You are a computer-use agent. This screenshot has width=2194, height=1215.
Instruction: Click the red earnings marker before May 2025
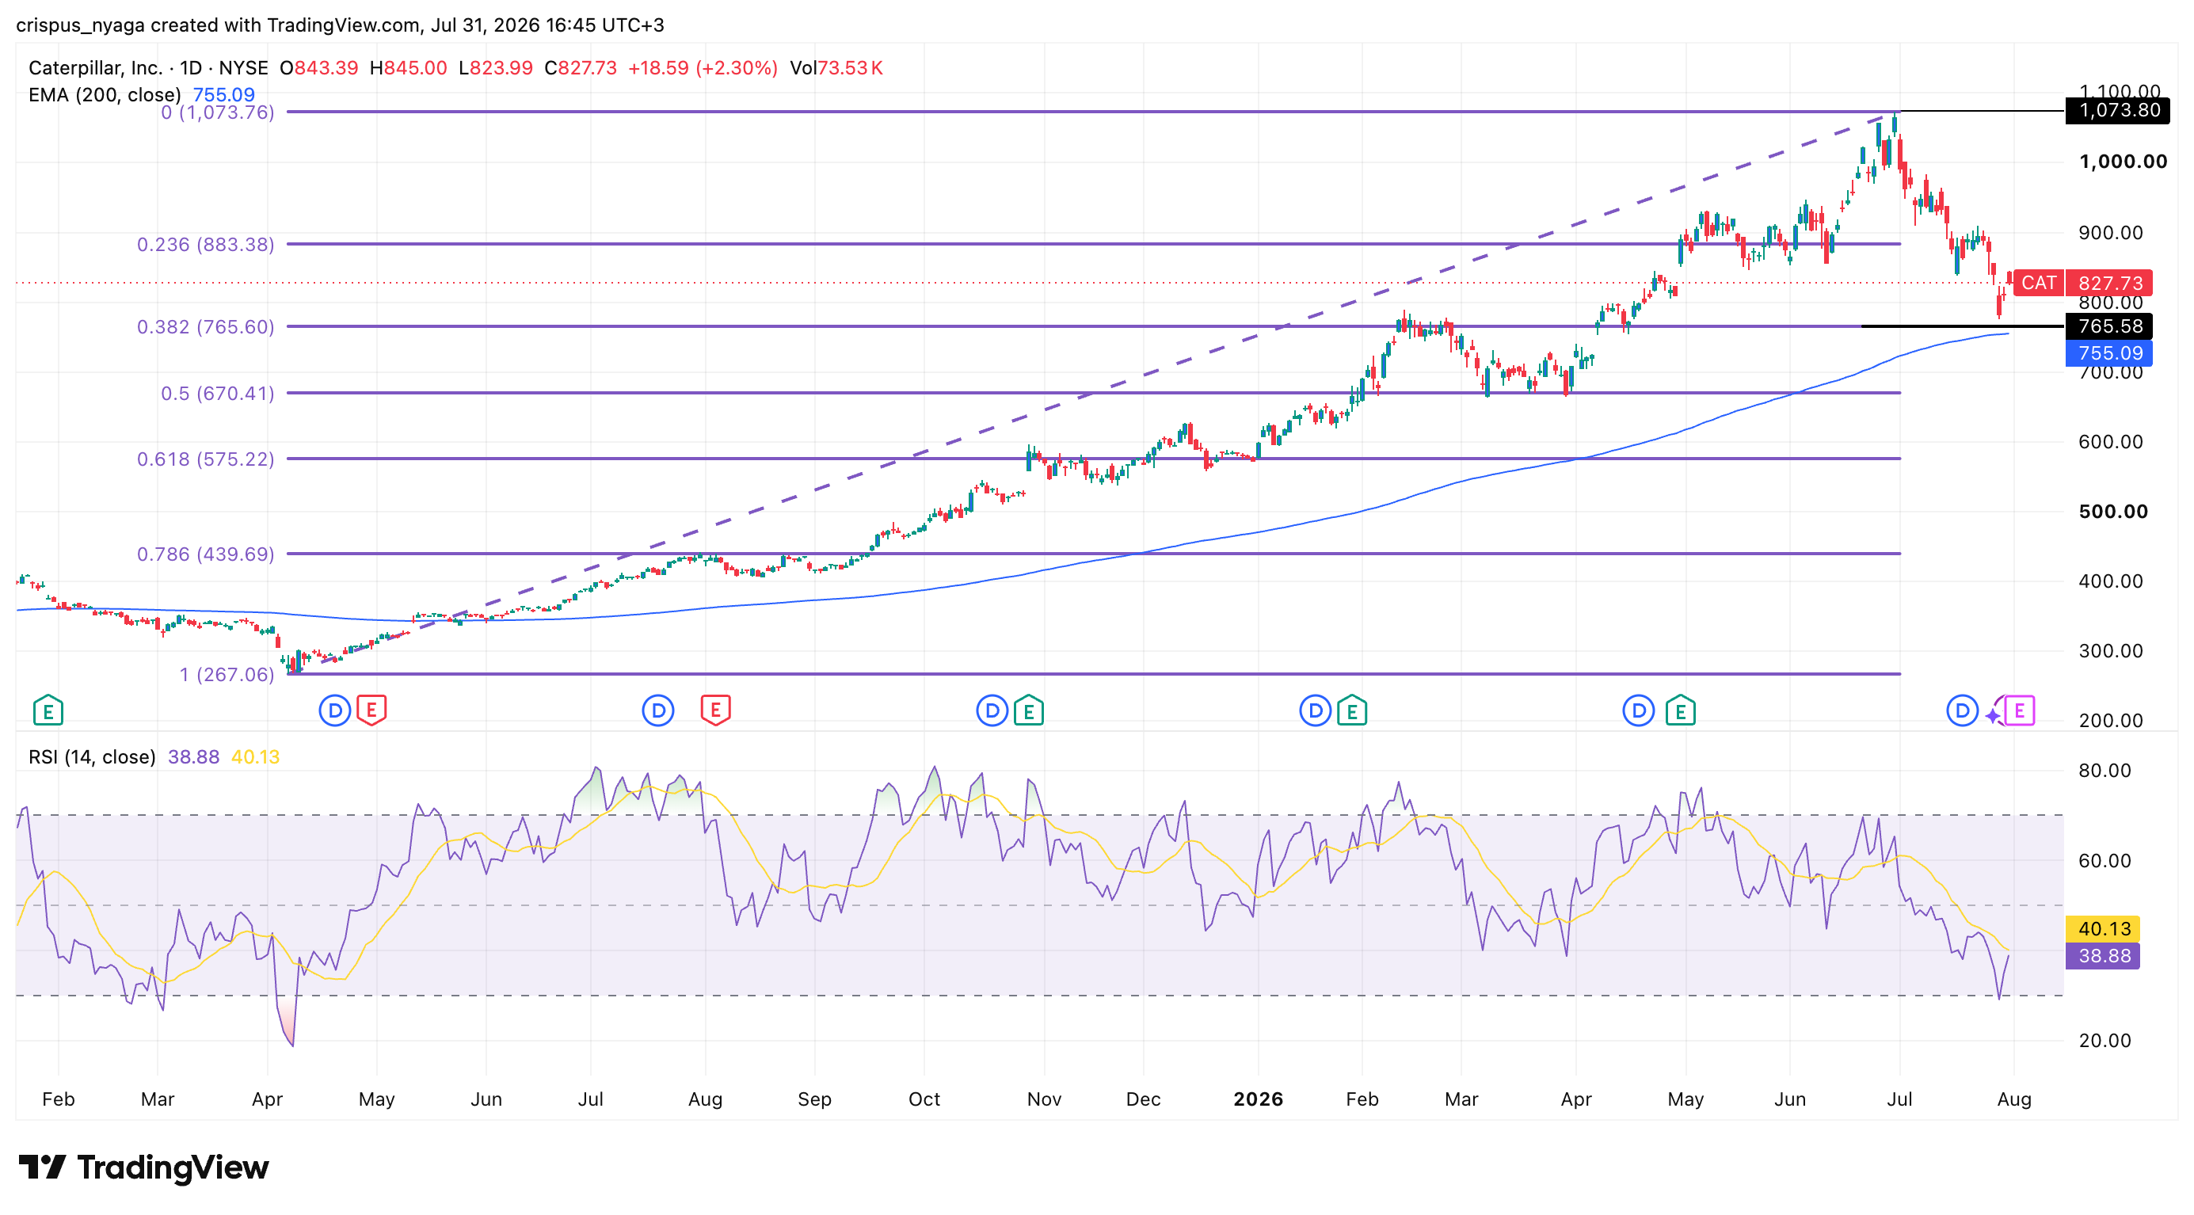click(x=371, y=710)
